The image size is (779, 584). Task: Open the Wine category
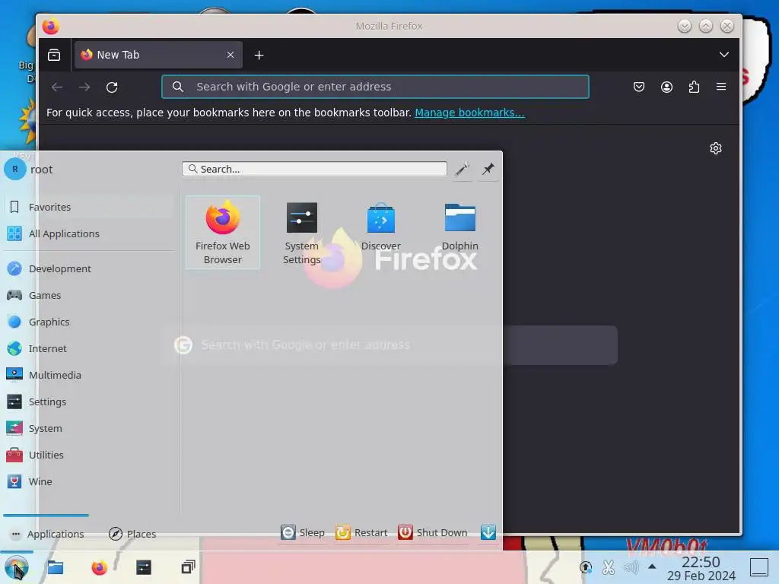pyautogui.click(x=88, y=481)
